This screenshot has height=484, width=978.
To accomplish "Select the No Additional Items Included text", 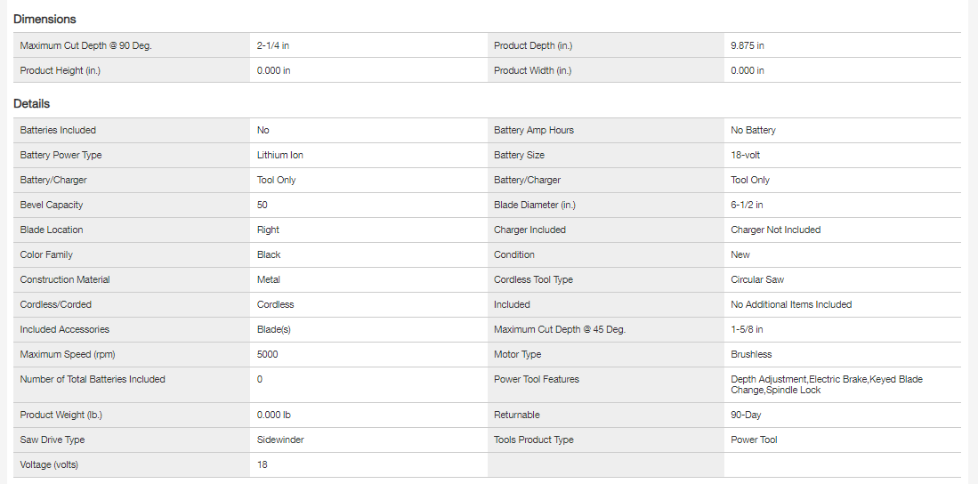I will [791, 304].
